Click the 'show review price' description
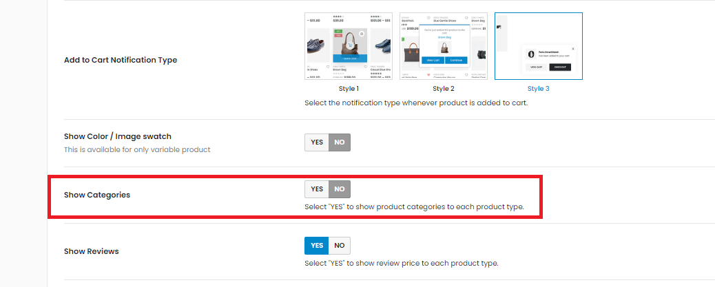 tap(402, 264)
